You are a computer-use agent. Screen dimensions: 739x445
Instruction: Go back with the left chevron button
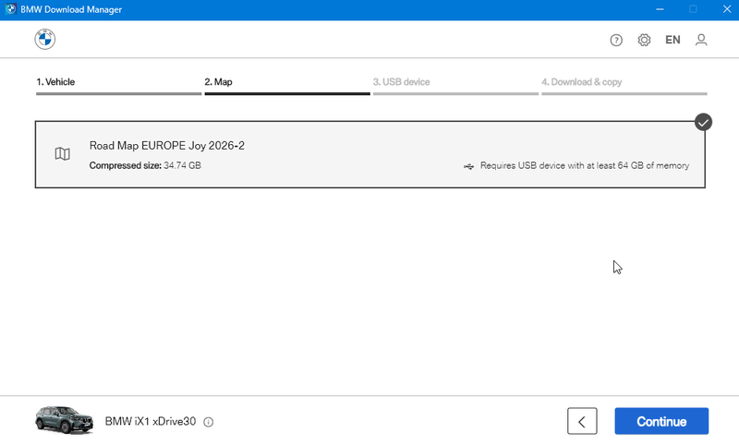(582, 421)
